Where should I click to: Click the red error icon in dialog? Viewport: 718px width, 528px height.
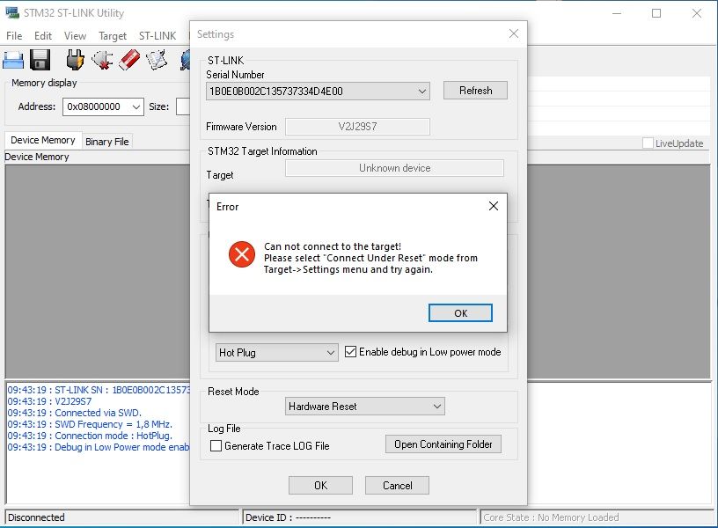(x=242, y=254)
